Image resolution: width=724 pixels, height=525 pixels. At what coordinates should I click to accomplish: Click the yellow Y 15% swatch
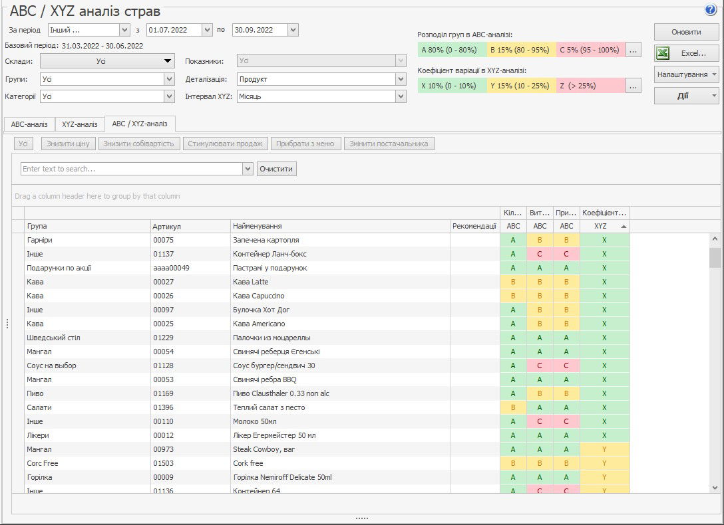click(x=522, y=86)
